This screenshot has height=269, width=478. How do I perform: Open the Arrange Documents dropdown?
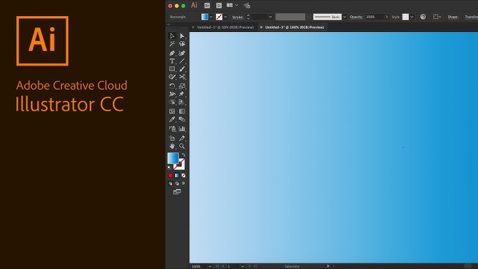[232, 5]
